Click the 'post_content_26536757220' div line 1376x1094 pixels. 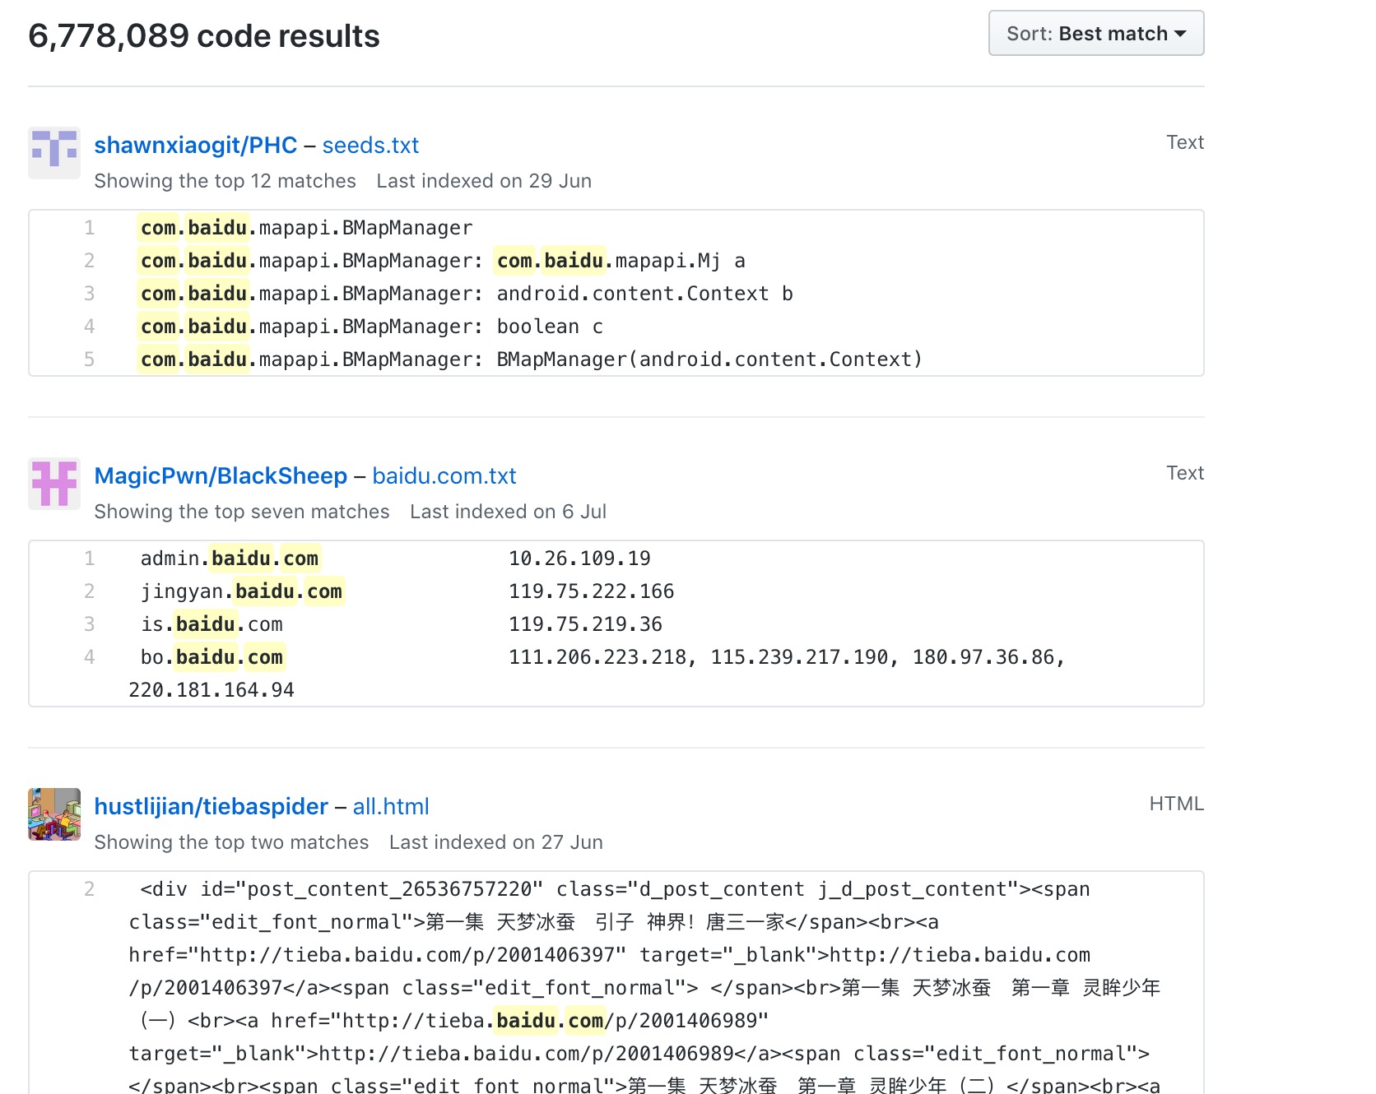[615, 889]
